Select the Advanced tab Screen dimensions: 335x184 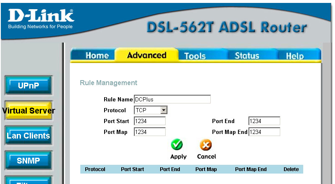(x=146, y=55)
